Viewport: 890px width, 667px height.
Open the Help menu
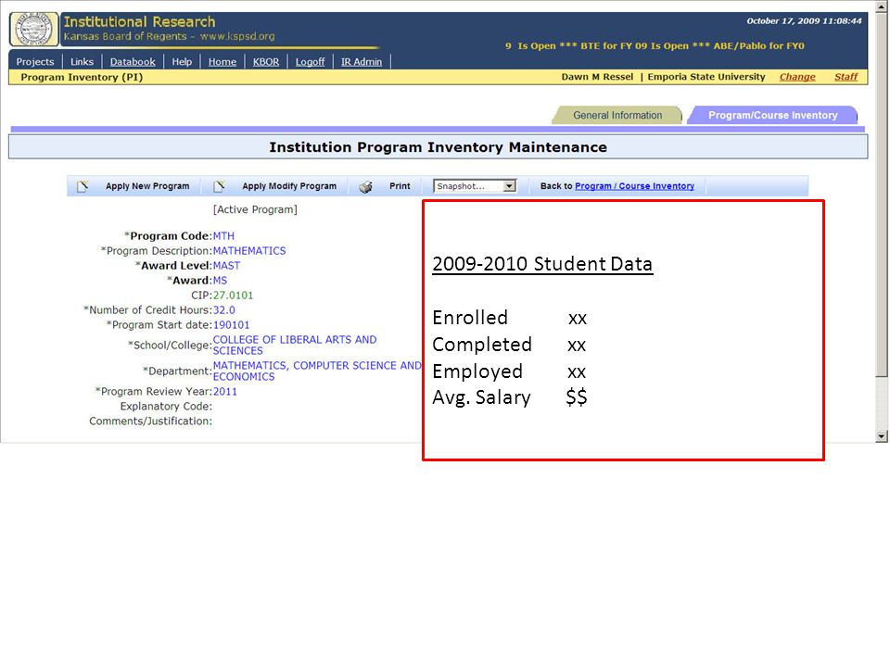182,62
